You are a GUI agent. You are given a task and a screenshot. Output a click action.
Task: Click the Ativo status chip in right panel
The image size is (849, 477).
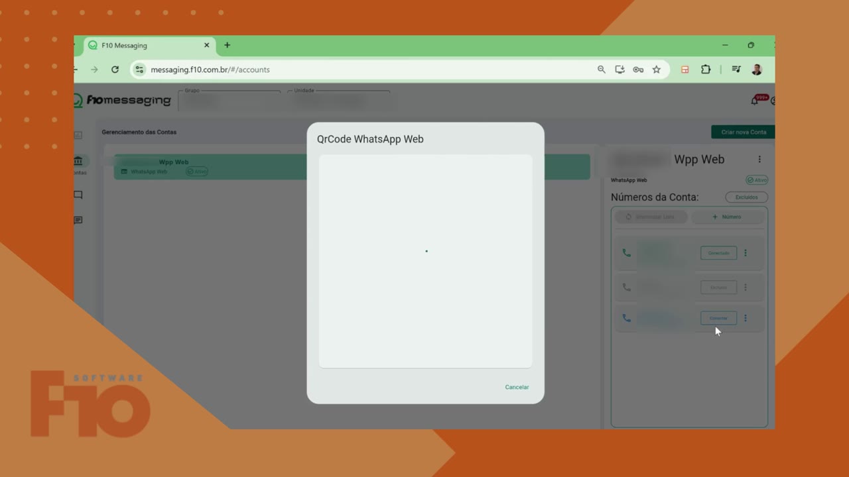point(757,180)
